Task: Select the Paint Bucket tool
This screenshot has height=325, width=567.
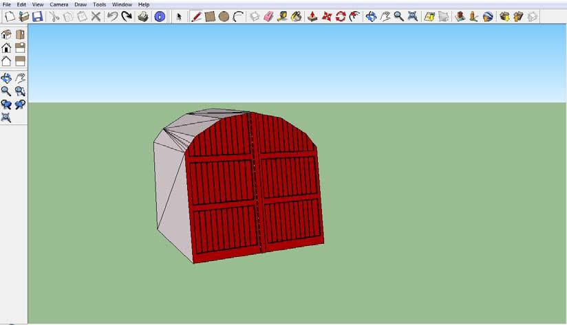Action: pyautogui.click(x=296, y=16)
